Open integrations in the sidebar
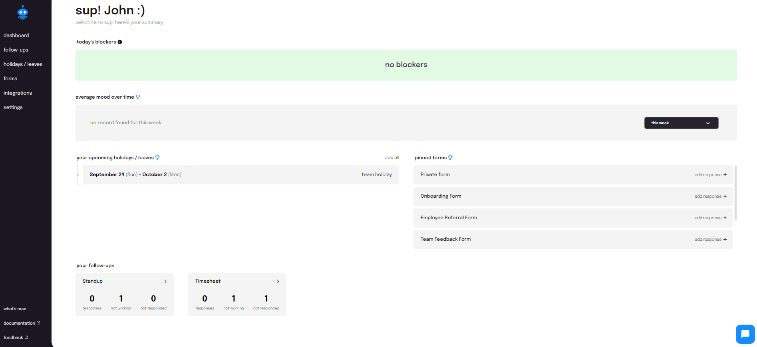 coord(18,93)
